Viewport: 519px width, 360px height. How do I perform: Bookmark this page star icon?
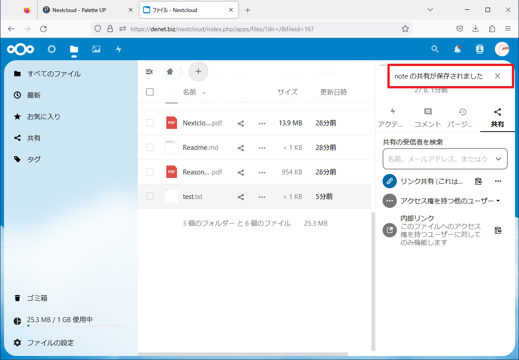coord(405,29)
